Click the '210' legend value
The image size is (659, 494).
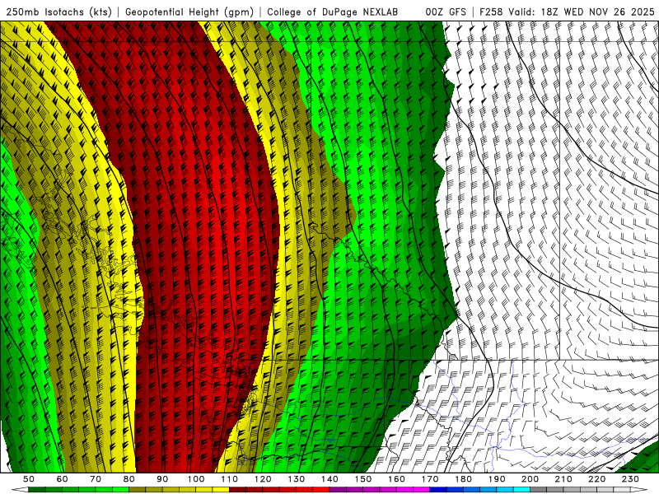pos(563,479)
